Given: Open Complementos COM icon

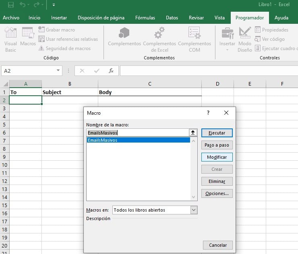Looking at the screenshot, I should 194,34.
